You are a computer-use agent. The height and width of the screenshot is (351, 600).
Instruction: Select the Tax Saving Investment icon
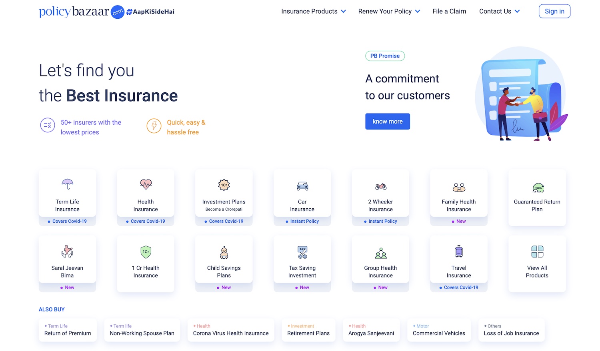click(x=302, y=252)
